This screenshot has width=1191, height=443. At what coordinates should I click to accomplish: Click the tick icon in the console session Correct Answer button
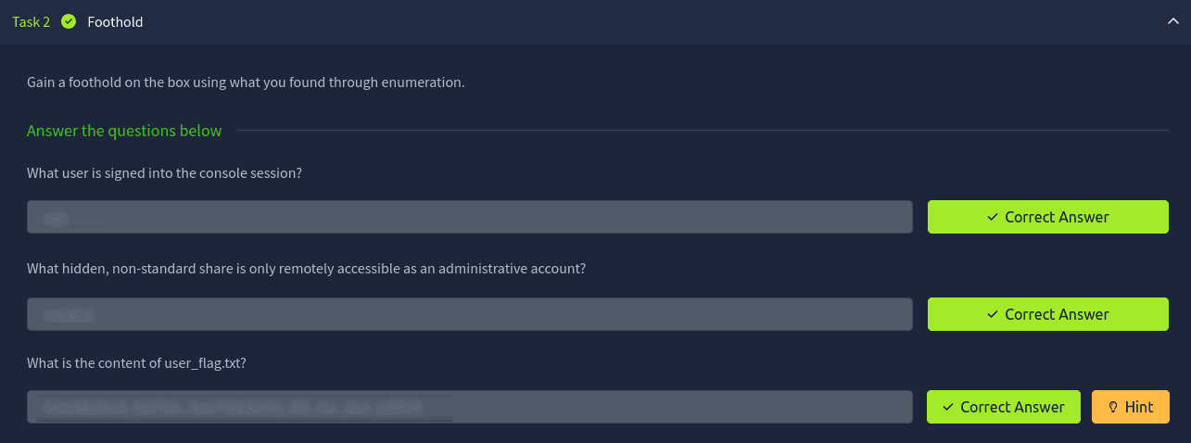point(992,217)
